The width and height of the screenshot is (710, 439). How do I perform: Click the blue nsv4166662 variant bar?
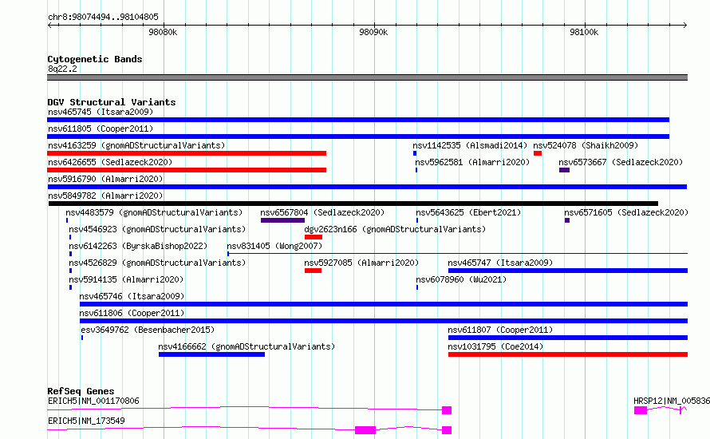pyautogui.click(x=211, y=354)
